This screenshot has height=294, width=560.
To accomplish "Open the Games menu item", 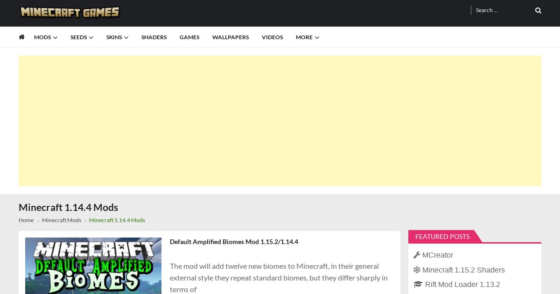I will coord(189,37).
